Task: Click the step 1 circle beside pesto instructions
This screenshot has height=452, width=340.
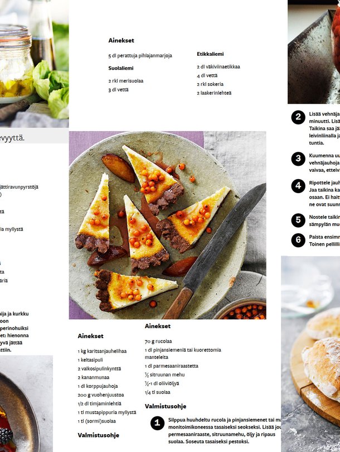Action: [x=158, y=423]
